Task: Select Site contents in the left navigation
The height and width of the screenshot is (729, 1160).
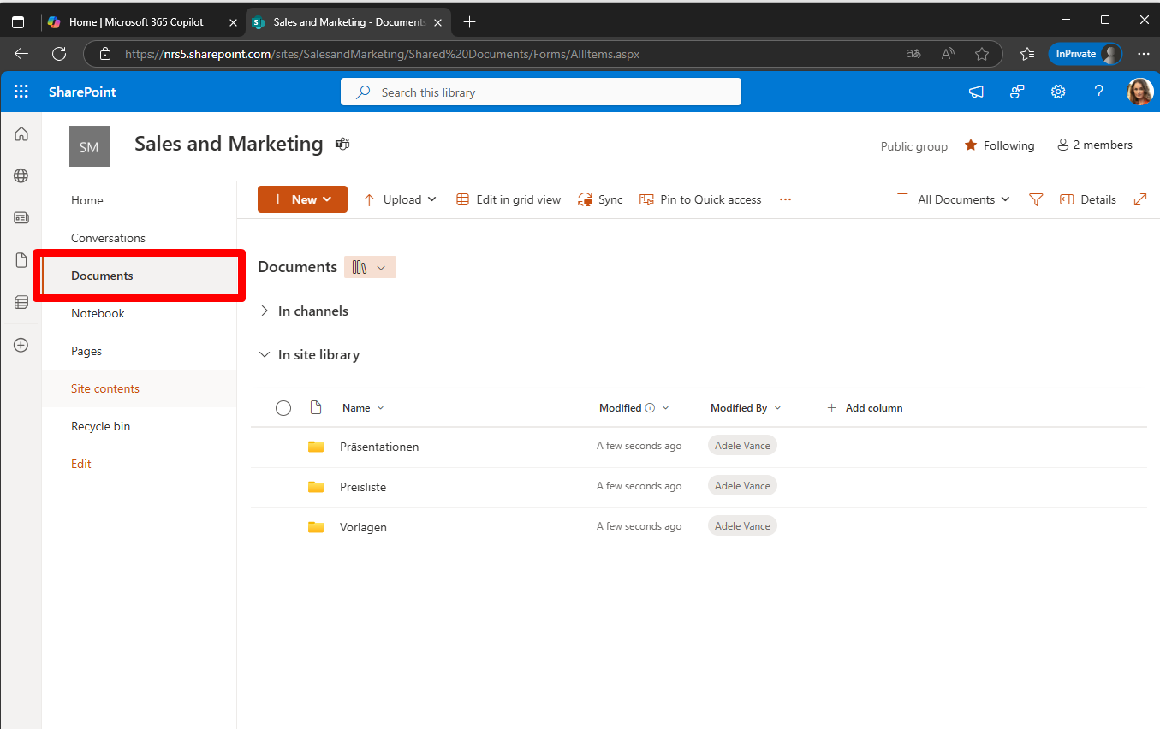Action: tap(105, 388)
